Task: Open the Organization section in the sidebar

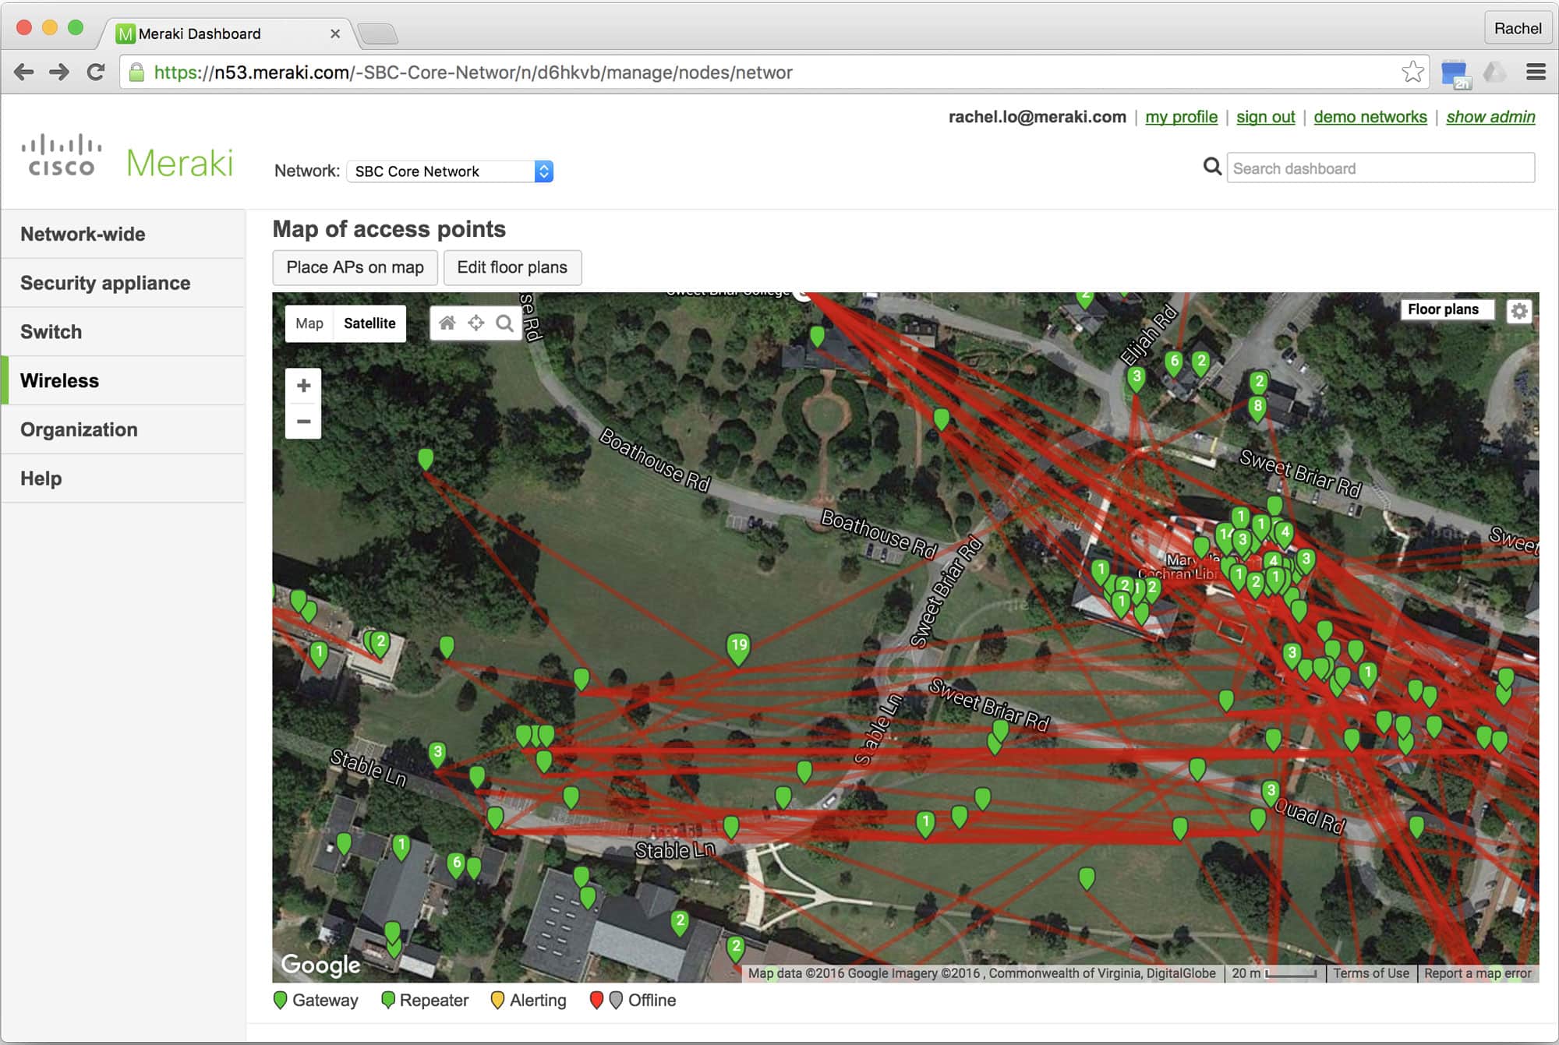Action: tap(79, 429)
